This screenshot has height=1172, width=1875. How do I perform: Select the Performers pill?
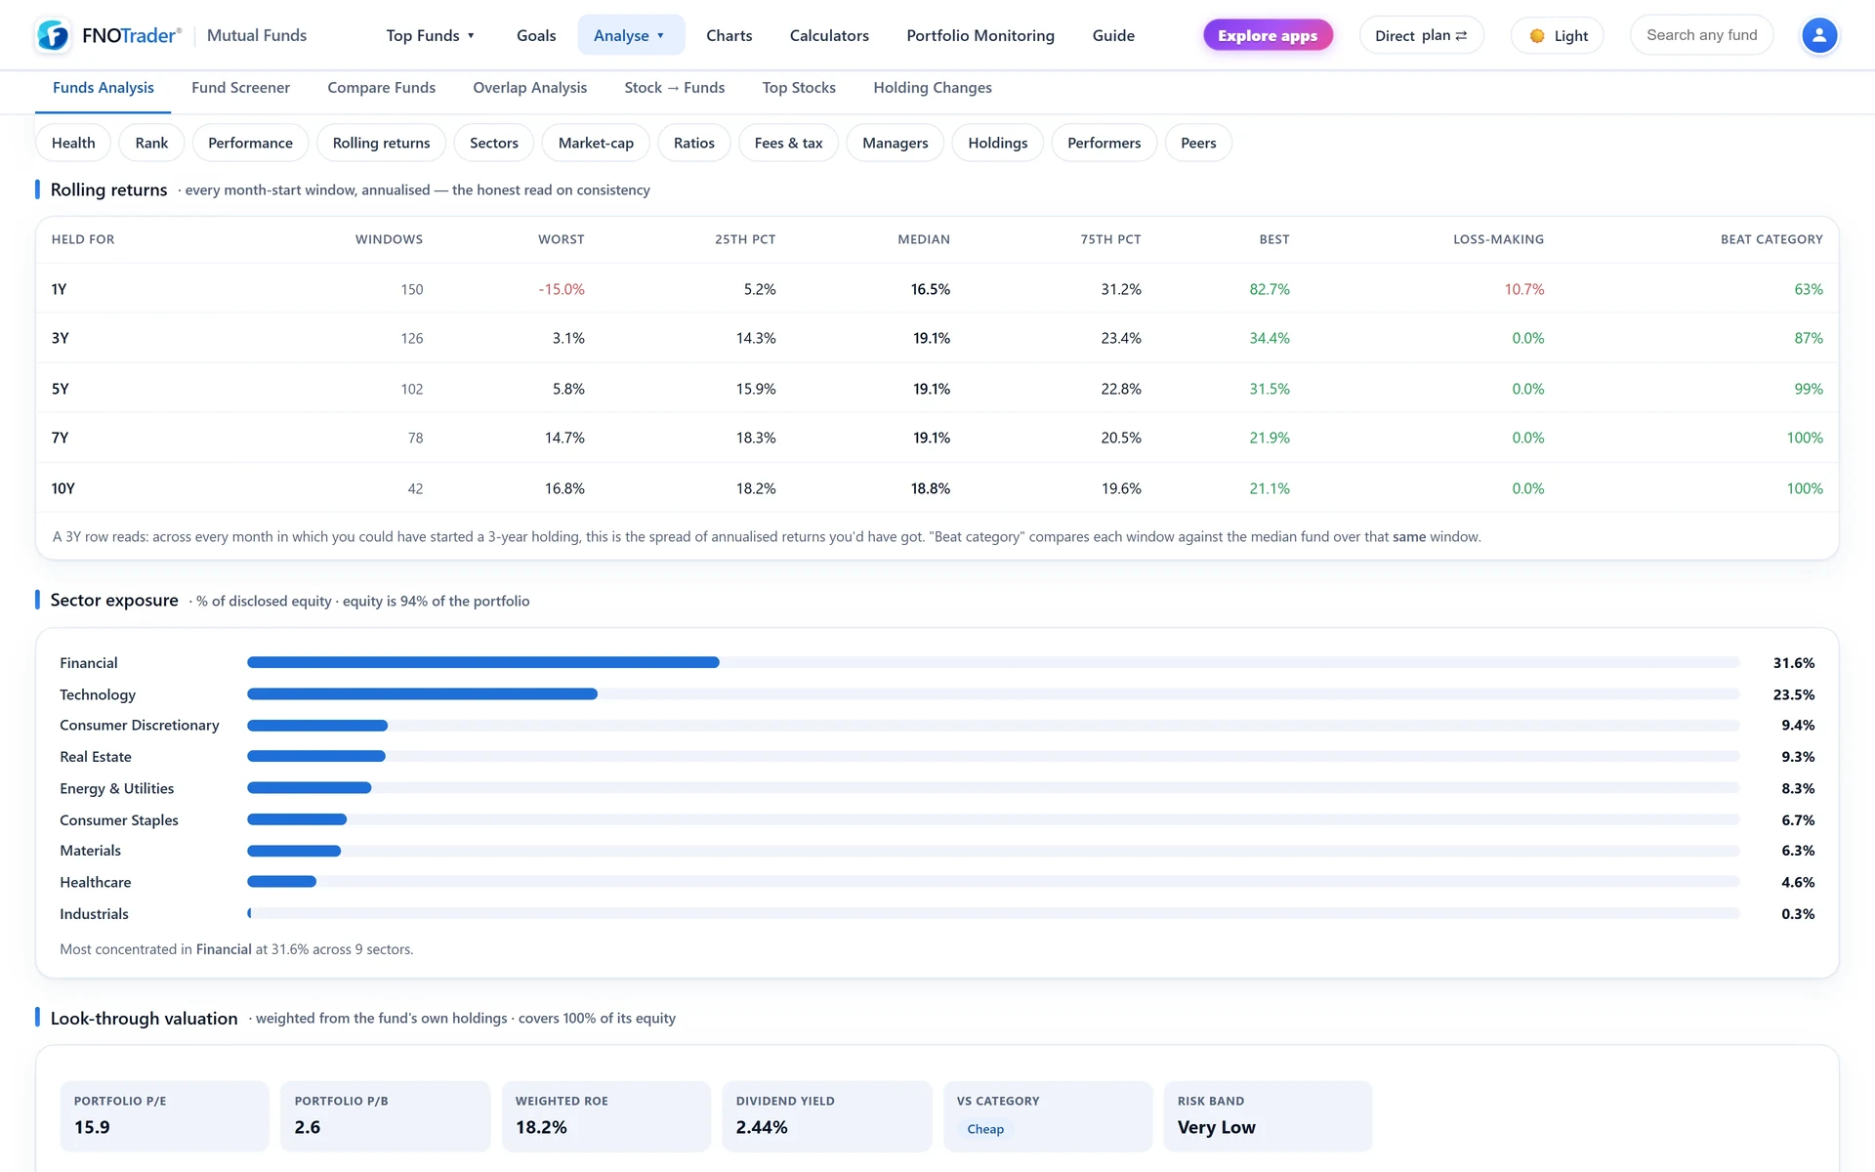(x=1104, y=143)
